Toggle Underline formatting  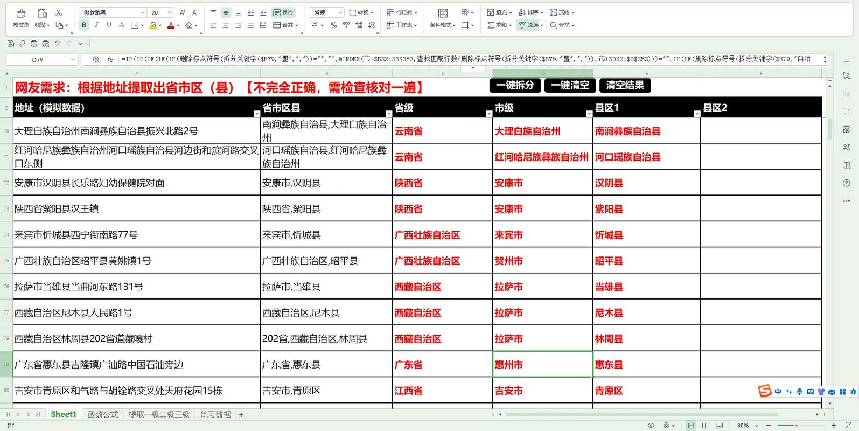109,25
